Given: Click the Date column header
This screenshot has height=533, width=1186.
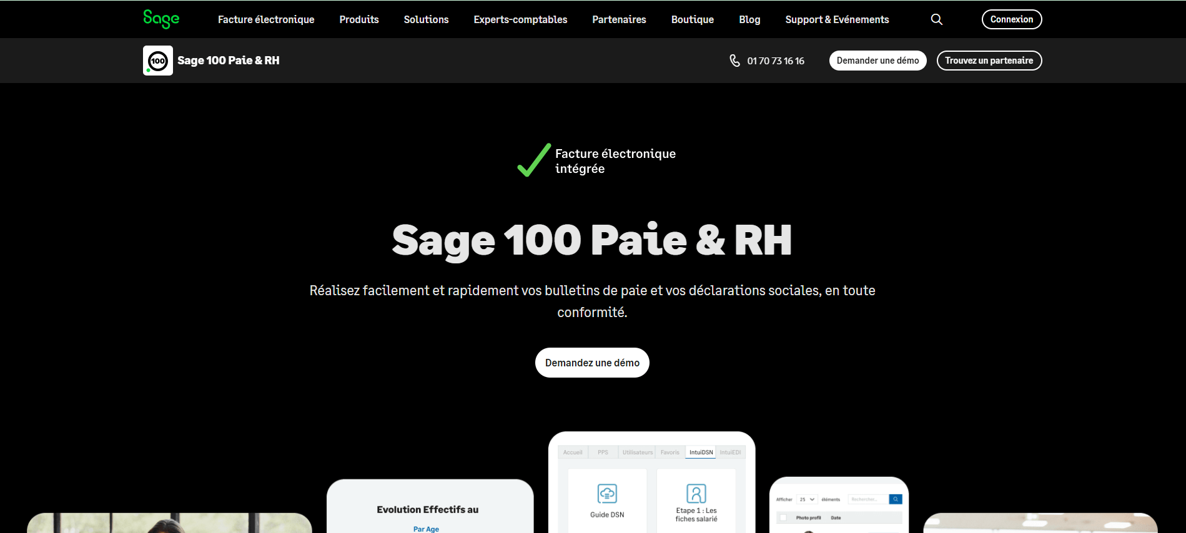Looking at the screenshot, I should pos(836,517).
